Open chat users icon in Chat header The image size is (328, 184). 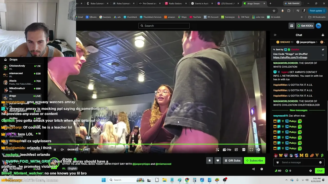click(323, 35)
